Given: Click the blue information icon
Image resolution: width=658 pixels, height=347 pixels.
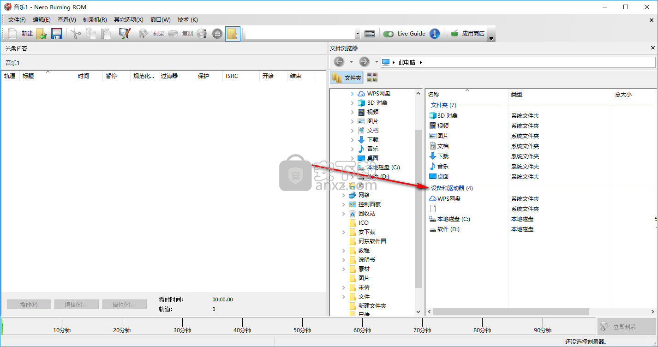Looking at the screenshot, I should (434, 33).
